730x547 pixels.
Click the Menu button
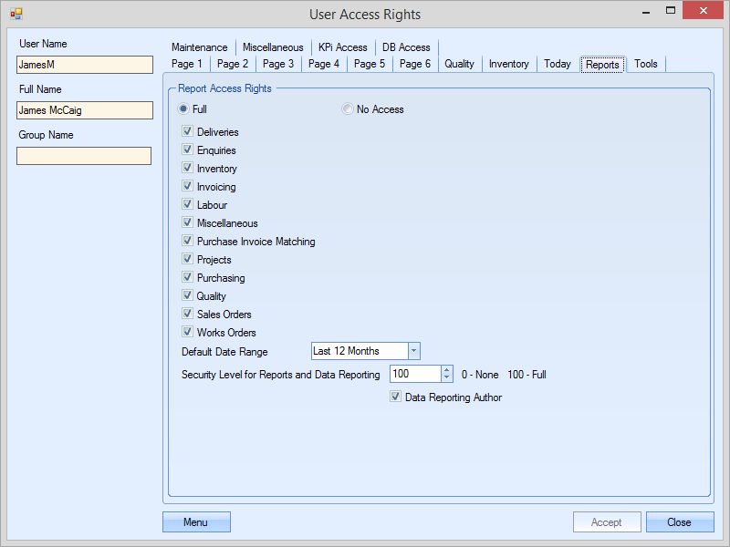[196, 522]
